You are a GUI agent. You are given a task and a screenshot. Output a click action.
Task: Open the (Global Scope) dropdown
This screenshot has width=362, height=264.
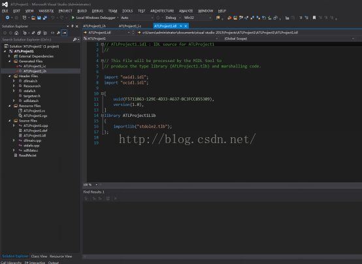353,39
